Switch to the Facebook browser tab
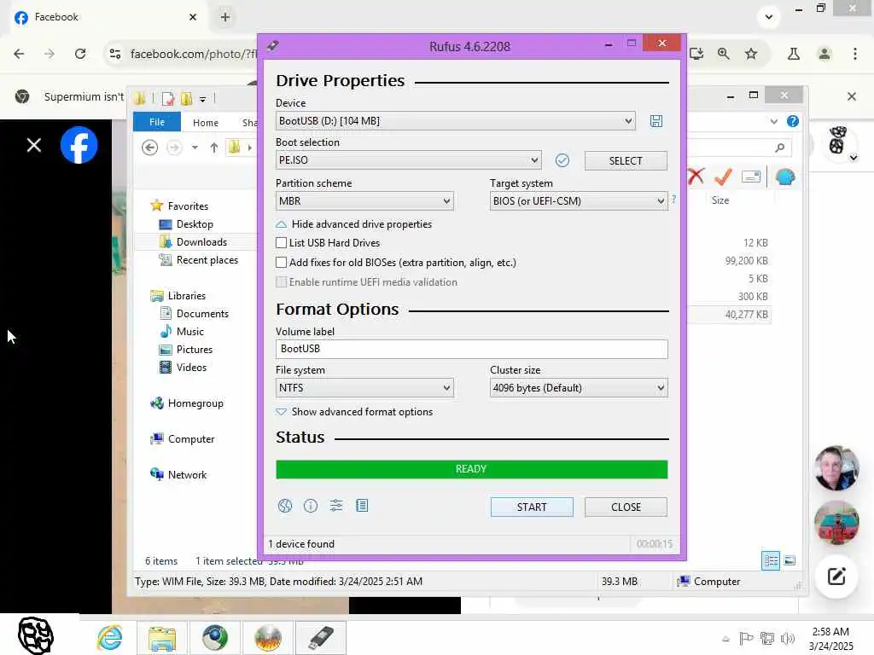The width and height of the screenshot is (874, 655). point(106,17)
